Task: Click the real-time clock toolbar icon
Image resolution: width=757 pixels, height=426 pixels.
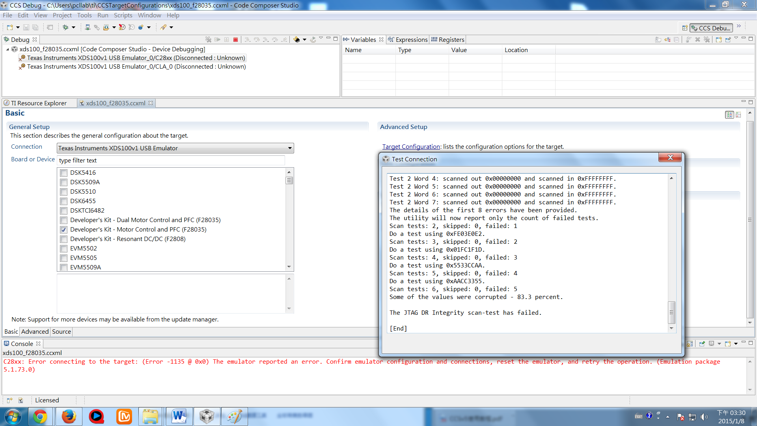Action: pyautogui.click(x=122, y=27)
